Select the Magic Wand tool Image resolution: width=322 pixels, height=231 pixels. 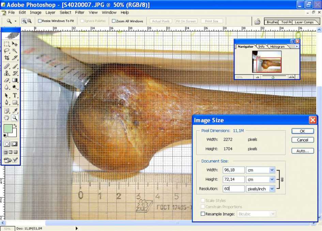[x=15, y=51]
